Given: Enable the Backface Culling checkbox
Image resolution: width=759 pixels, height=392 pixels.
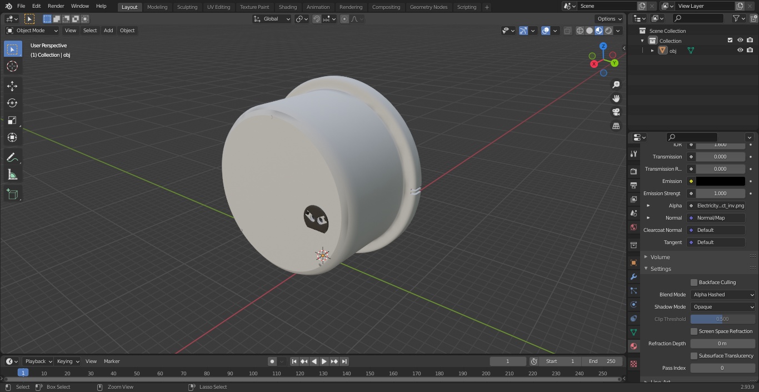Looking at the screenshot, I should pyautogui.click(x=694, y=282).
